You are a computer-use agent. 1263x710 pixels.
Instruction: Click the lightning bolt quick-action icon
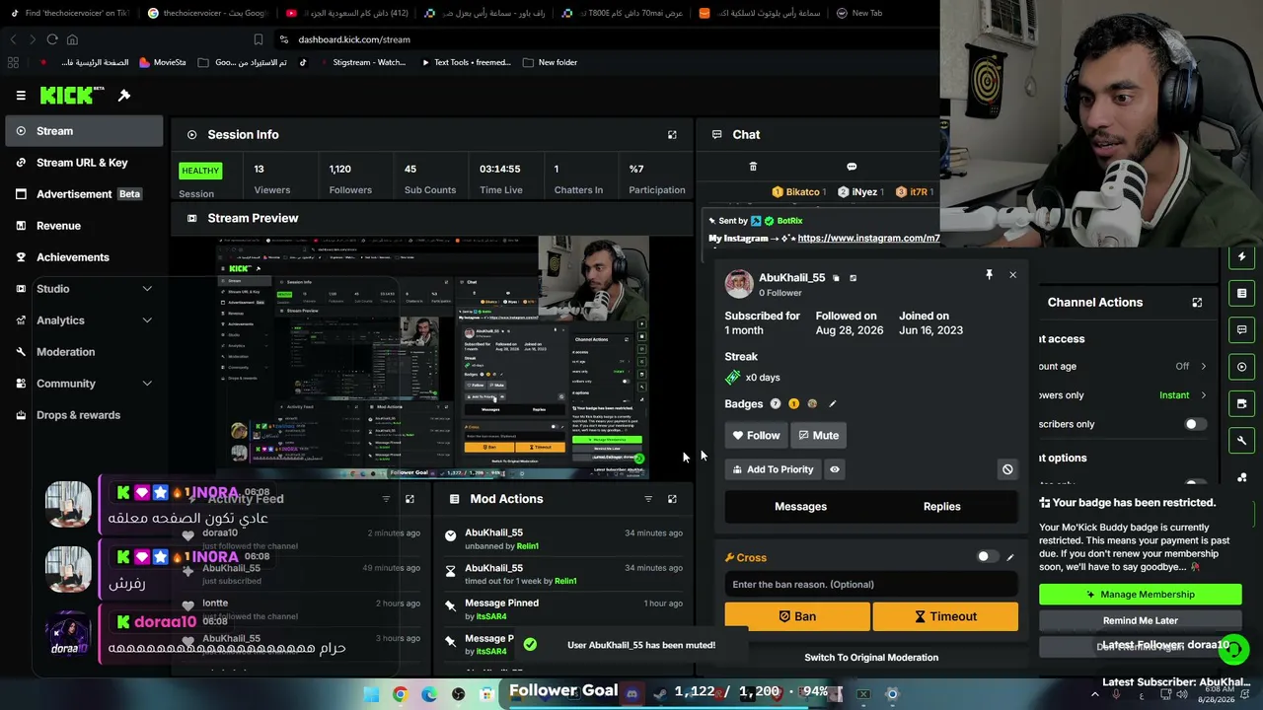(x=1242, y=256)
